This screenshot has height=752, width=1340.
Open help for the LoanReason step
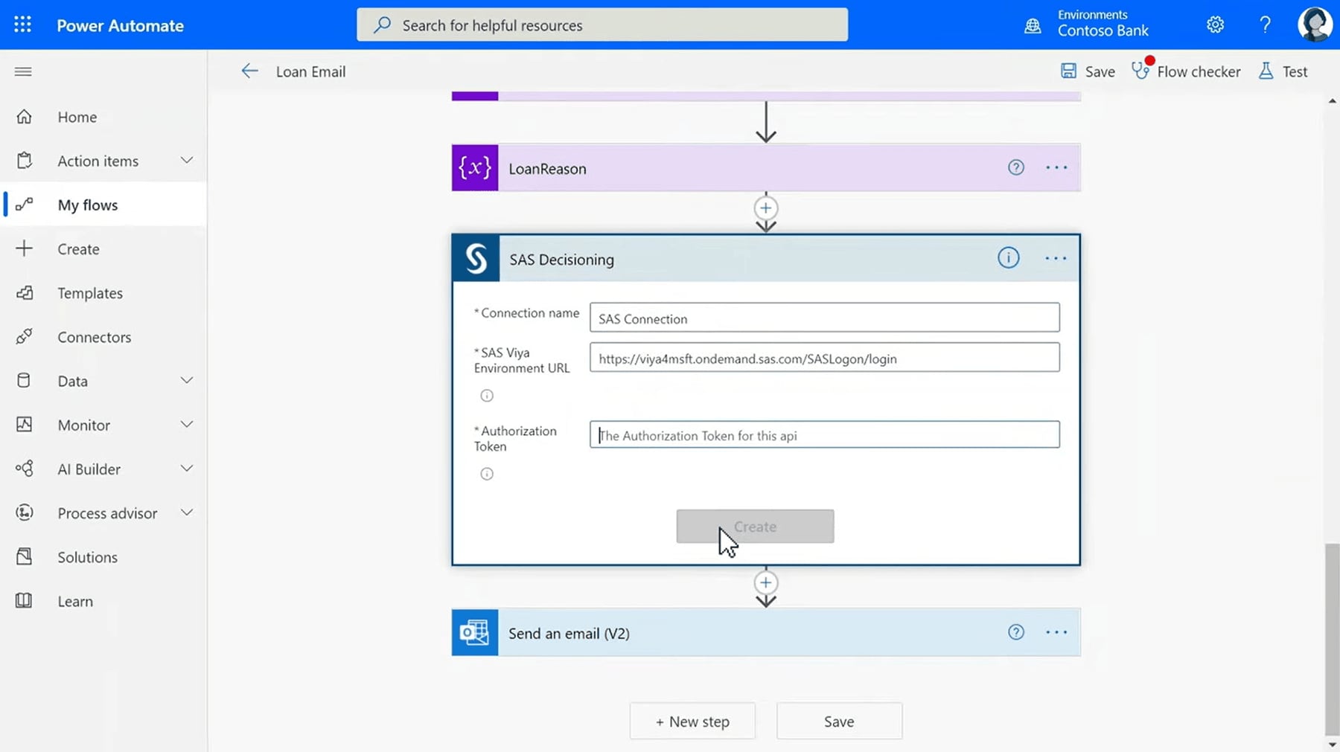1015,167
